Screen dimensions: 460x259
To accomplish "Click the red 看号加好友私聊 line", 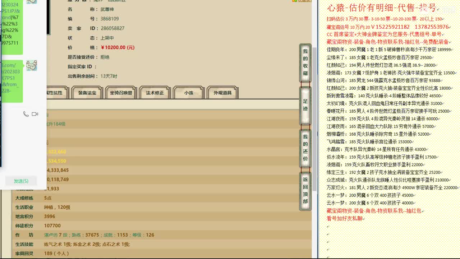I will tap(344, 218).
